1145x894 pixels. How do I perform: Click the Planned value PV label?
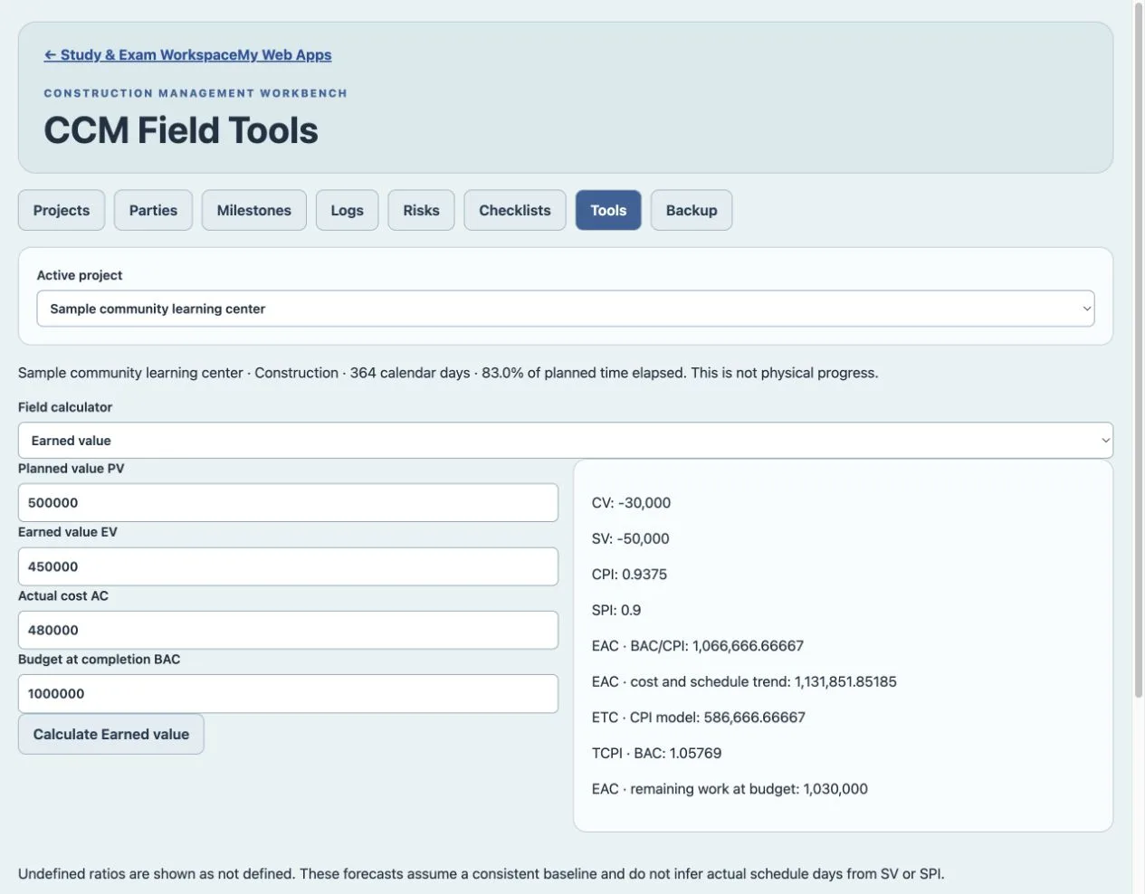(72, 469)
